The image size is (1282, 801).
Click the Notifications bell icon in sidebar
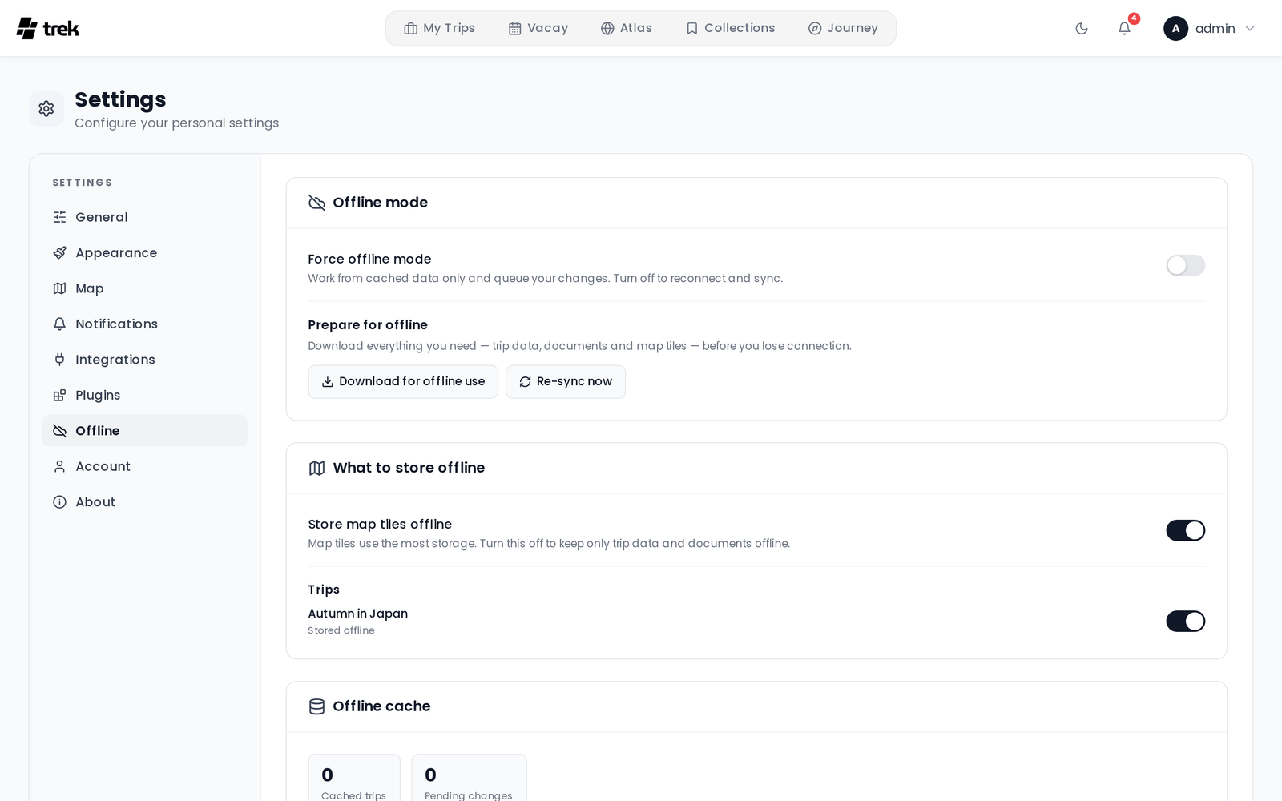[59, 324]
